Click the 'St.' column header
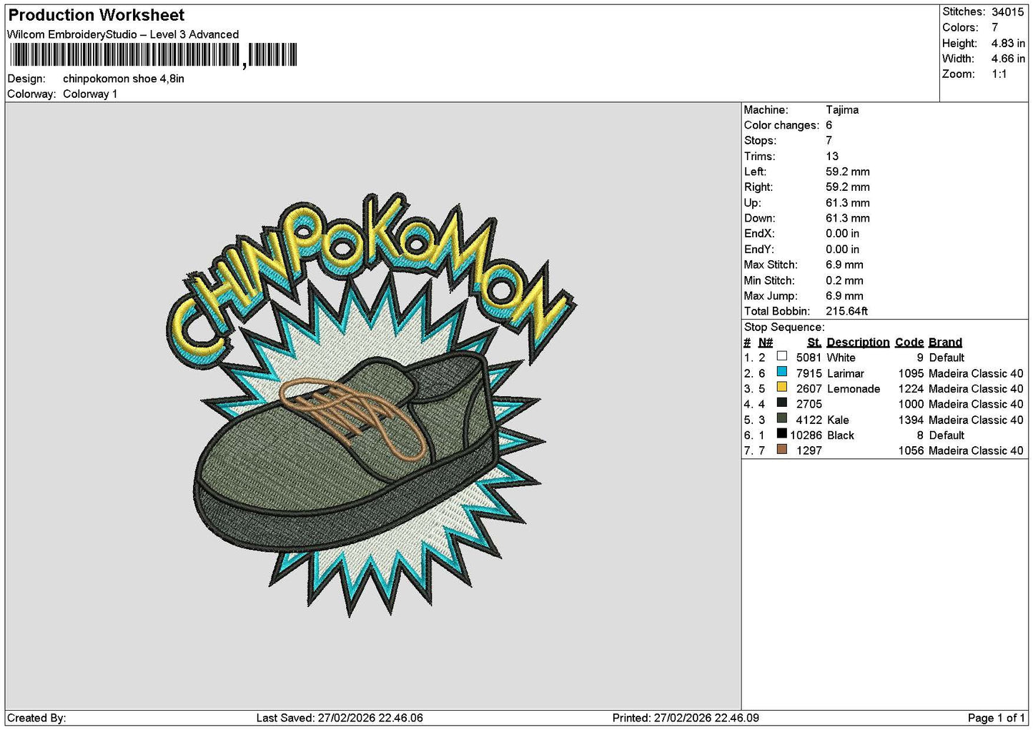This screenshot has height=730, width=1033. click(814, 342)
